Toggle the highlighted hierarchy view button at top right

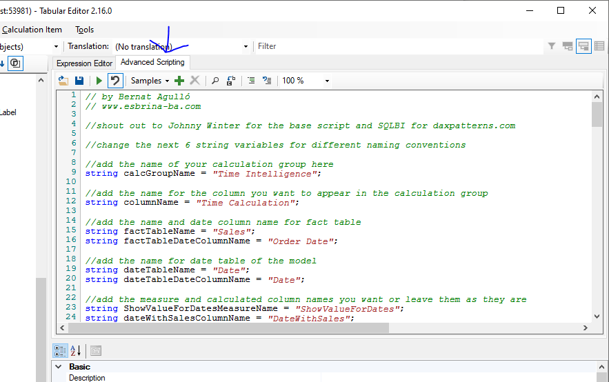point(583,46)
